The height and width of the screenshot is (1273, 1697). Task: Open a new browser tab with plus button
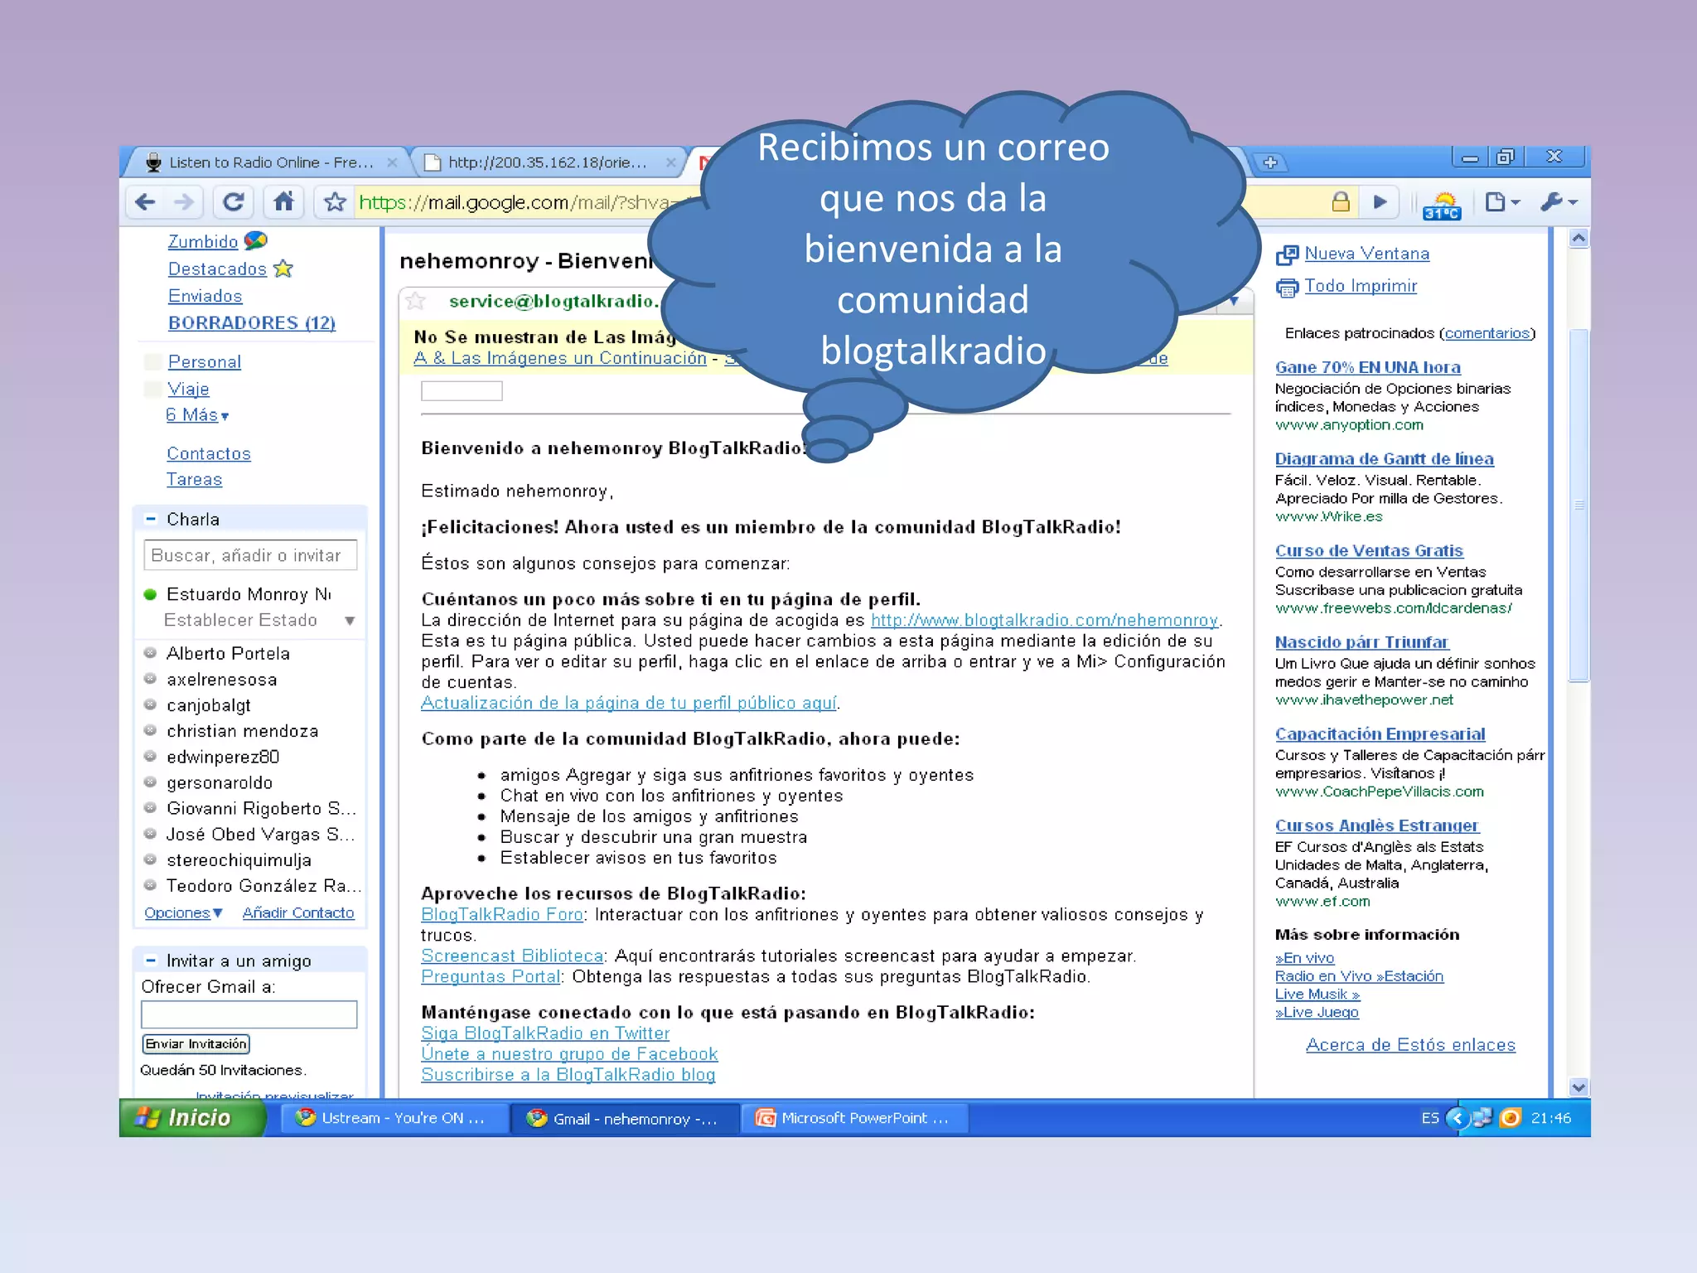tap(1270, 162)
